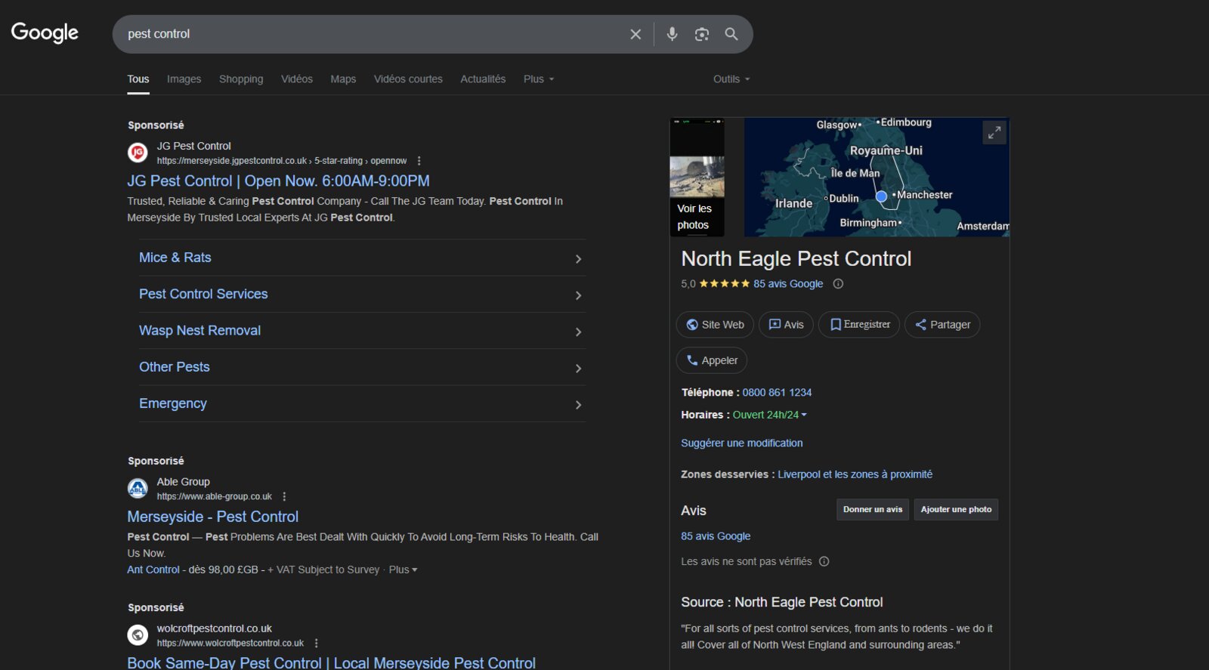Expand the Wasp Nest Removal sitelink

click(361, 331)
